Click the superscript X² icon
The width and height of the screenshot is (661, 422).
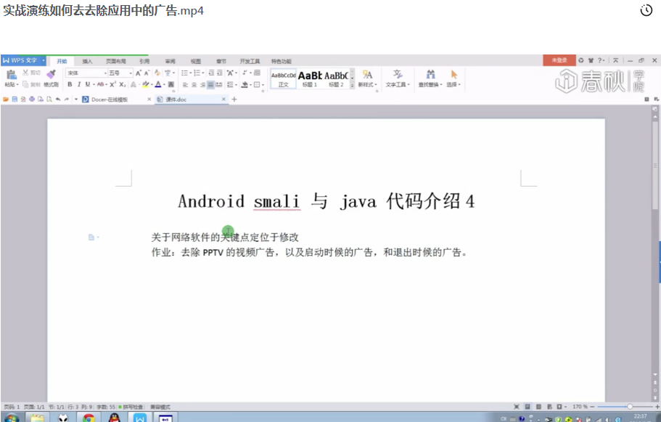pyautogui.click(x=112, y=84)
